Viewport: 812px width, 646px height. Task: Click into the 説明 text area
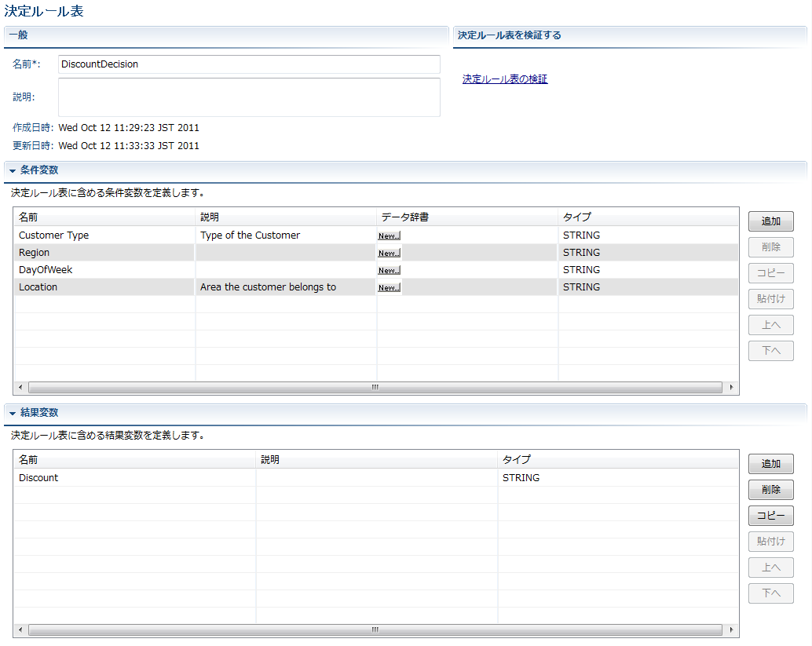(x=249, y=97)
